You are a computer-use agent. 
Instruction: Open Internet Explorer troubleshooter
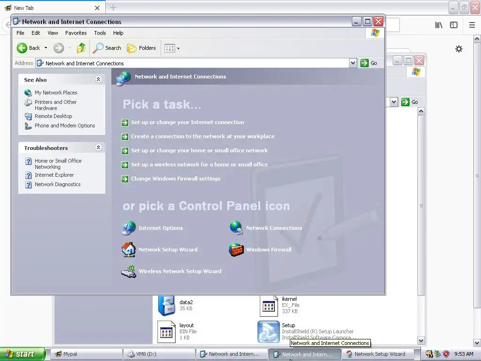pyautogui.click(x=54, y=175)
